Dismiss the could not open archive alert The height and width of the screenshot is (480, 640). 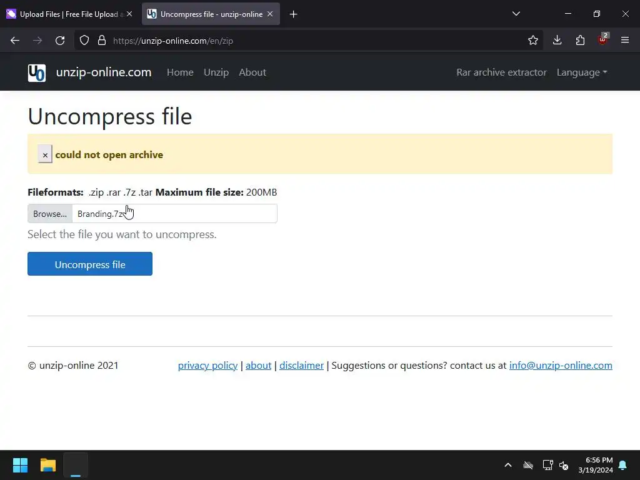point(45,154)
